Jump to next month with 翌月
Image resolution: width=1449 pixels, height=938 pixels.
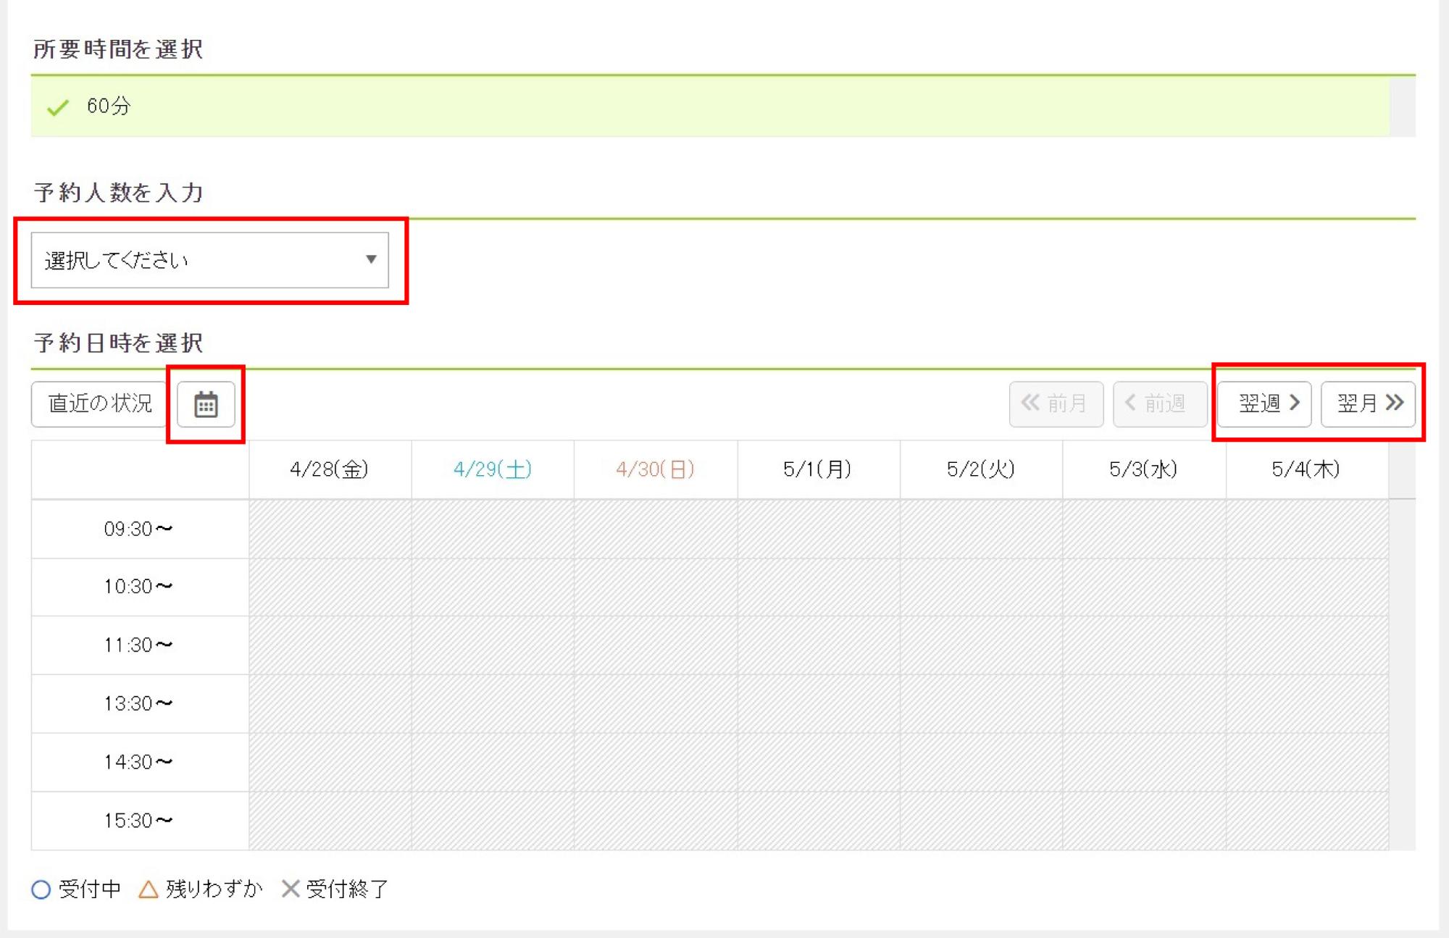[1368, 403]
